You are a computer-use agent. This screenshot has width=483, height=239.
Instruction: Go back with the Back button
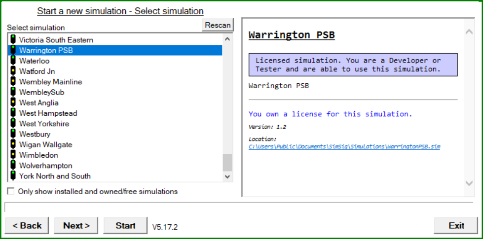27,226
